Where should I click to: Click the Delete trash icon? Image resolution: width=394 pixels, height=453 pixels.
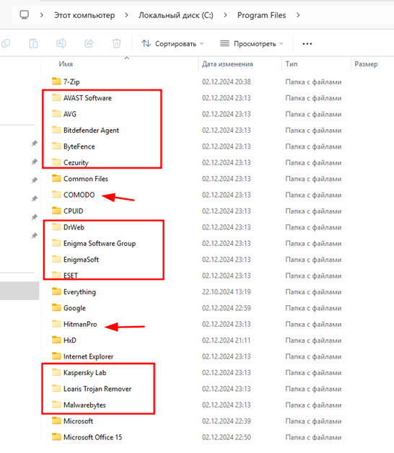tap(116, 43)
